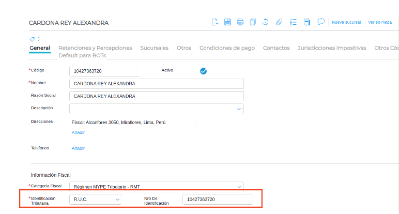Viewport: 399px width, 214px height.
Task: Expand the Descripción dropdown
Action: (x=239, y=109)
